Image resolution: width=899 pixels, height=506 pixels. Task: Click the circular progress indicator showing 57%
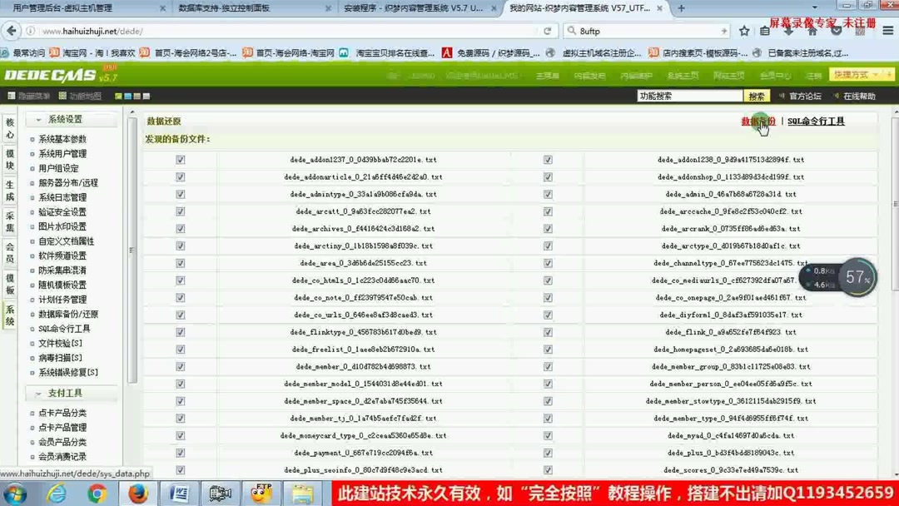tap(857, 277)
